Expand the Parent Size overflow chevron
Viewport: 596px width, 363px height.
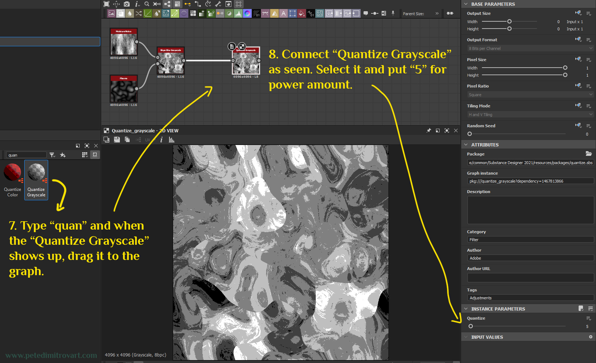(437, 13)
